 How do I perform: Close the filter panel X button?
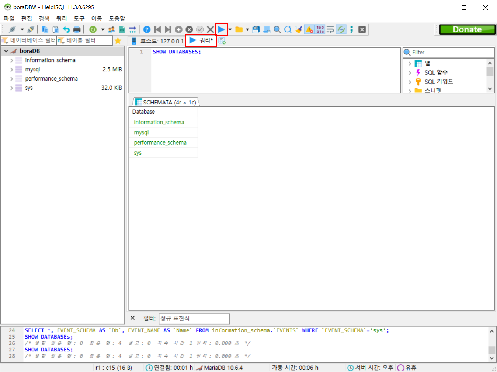[x=133, y=318]
